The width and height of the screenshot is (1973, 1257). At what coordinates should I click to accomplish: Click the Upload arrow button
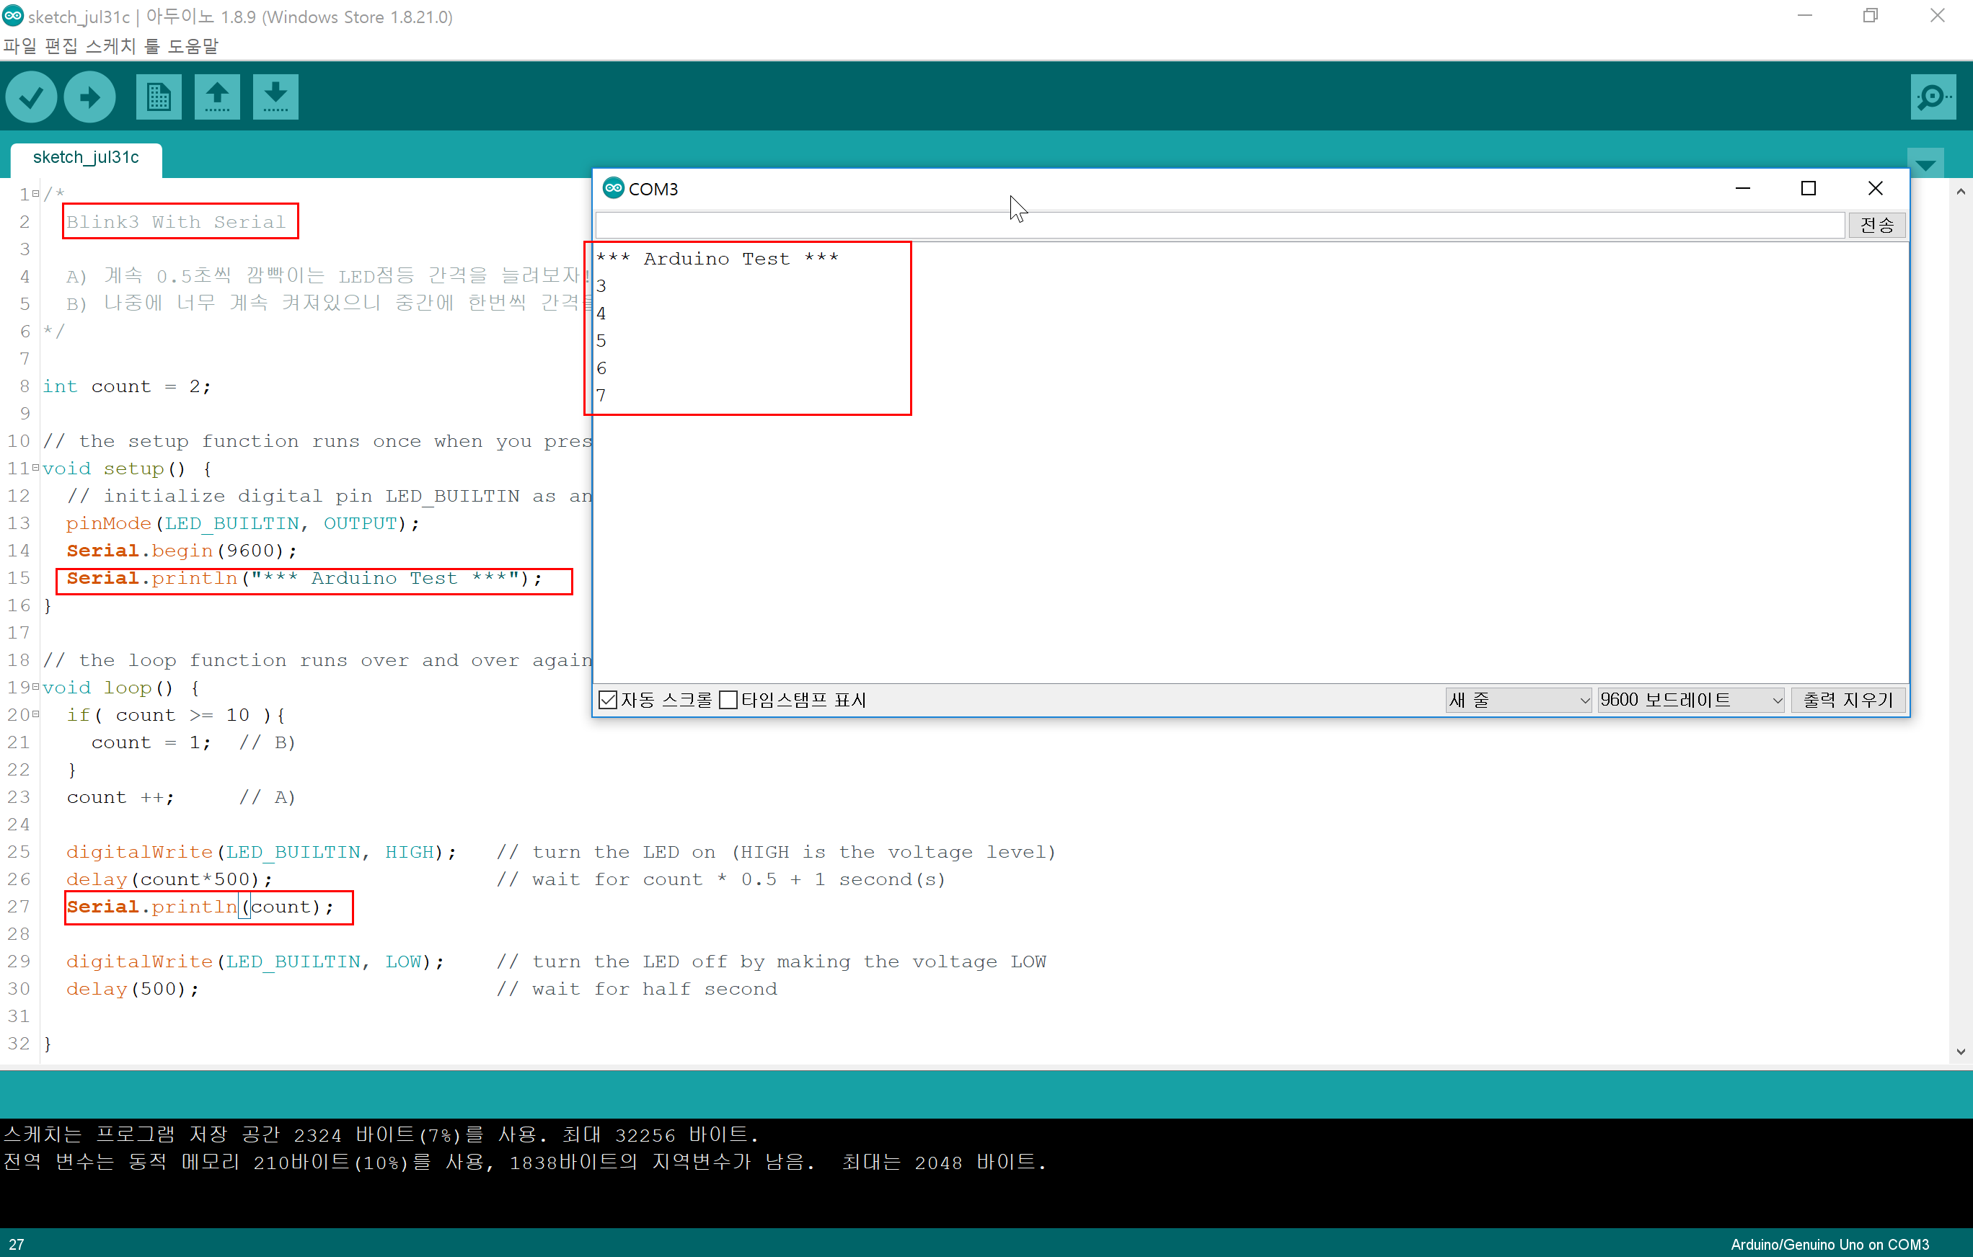pos(89,97)
